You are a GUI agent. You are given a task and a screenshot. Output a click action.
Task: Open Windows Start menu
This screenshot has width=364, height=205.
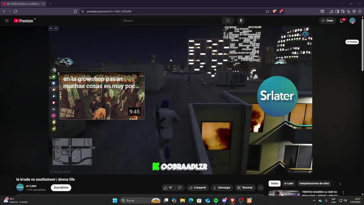click(x=115, y=200)
